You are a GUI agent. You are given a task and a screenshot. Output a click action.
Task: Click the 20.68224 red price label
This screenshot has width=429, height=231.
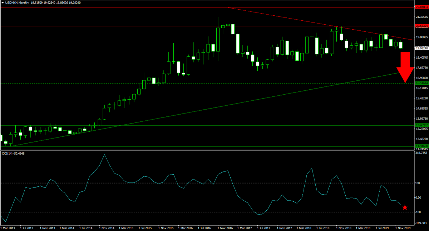coord(421,26)
